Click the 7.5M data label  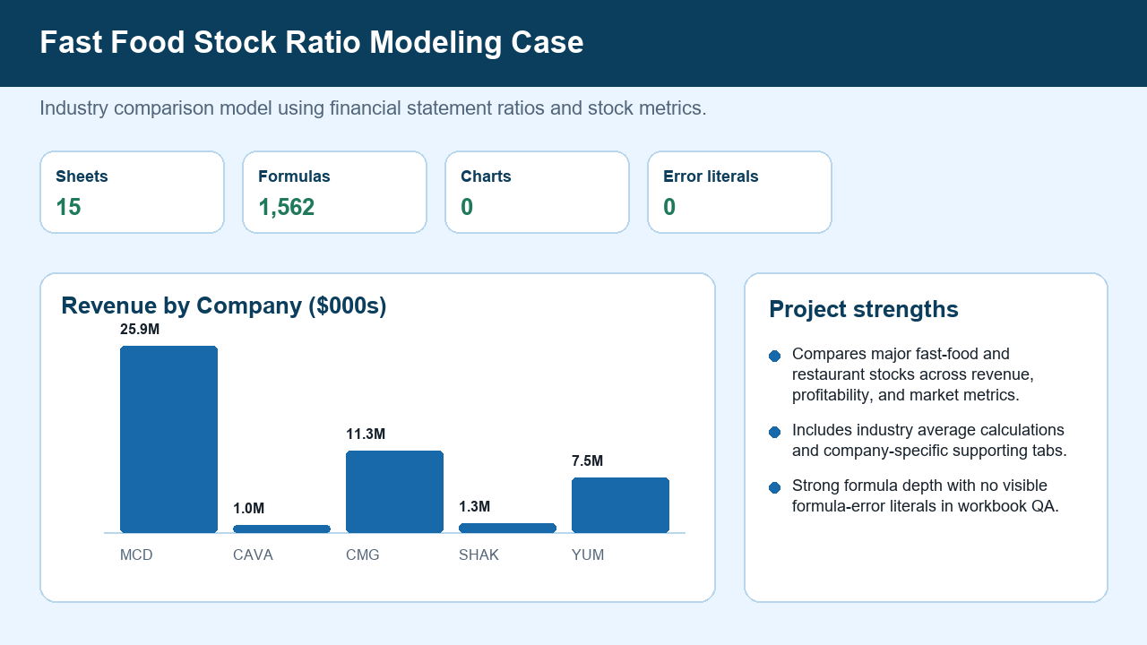pyautogui.click(x=588, y=461)
